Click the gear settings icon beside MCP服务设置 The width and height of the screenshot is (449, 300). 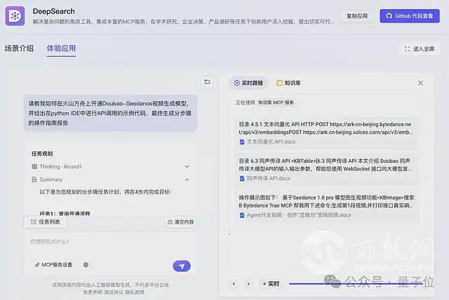[x=86, y=265]
